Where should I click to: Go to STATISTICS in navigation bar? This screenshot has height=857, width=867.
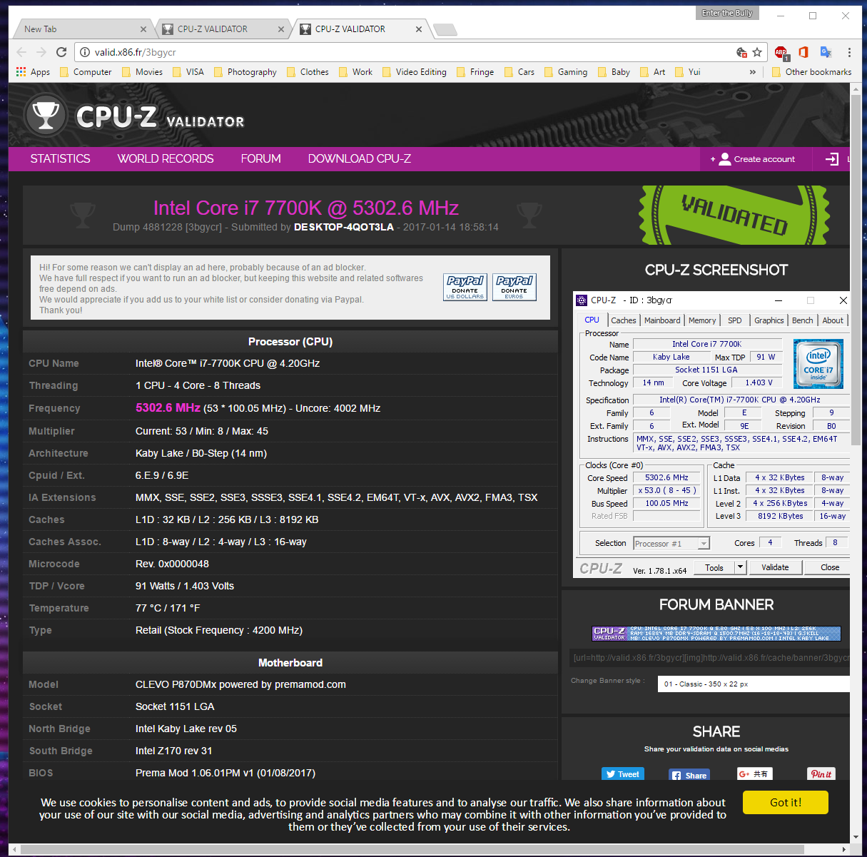60,158
